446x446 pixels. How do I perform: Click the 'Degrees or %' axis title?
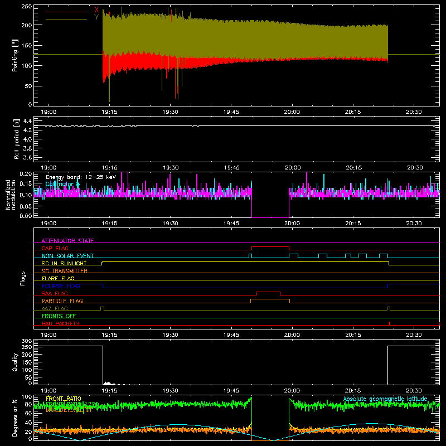tap(15, 418)
